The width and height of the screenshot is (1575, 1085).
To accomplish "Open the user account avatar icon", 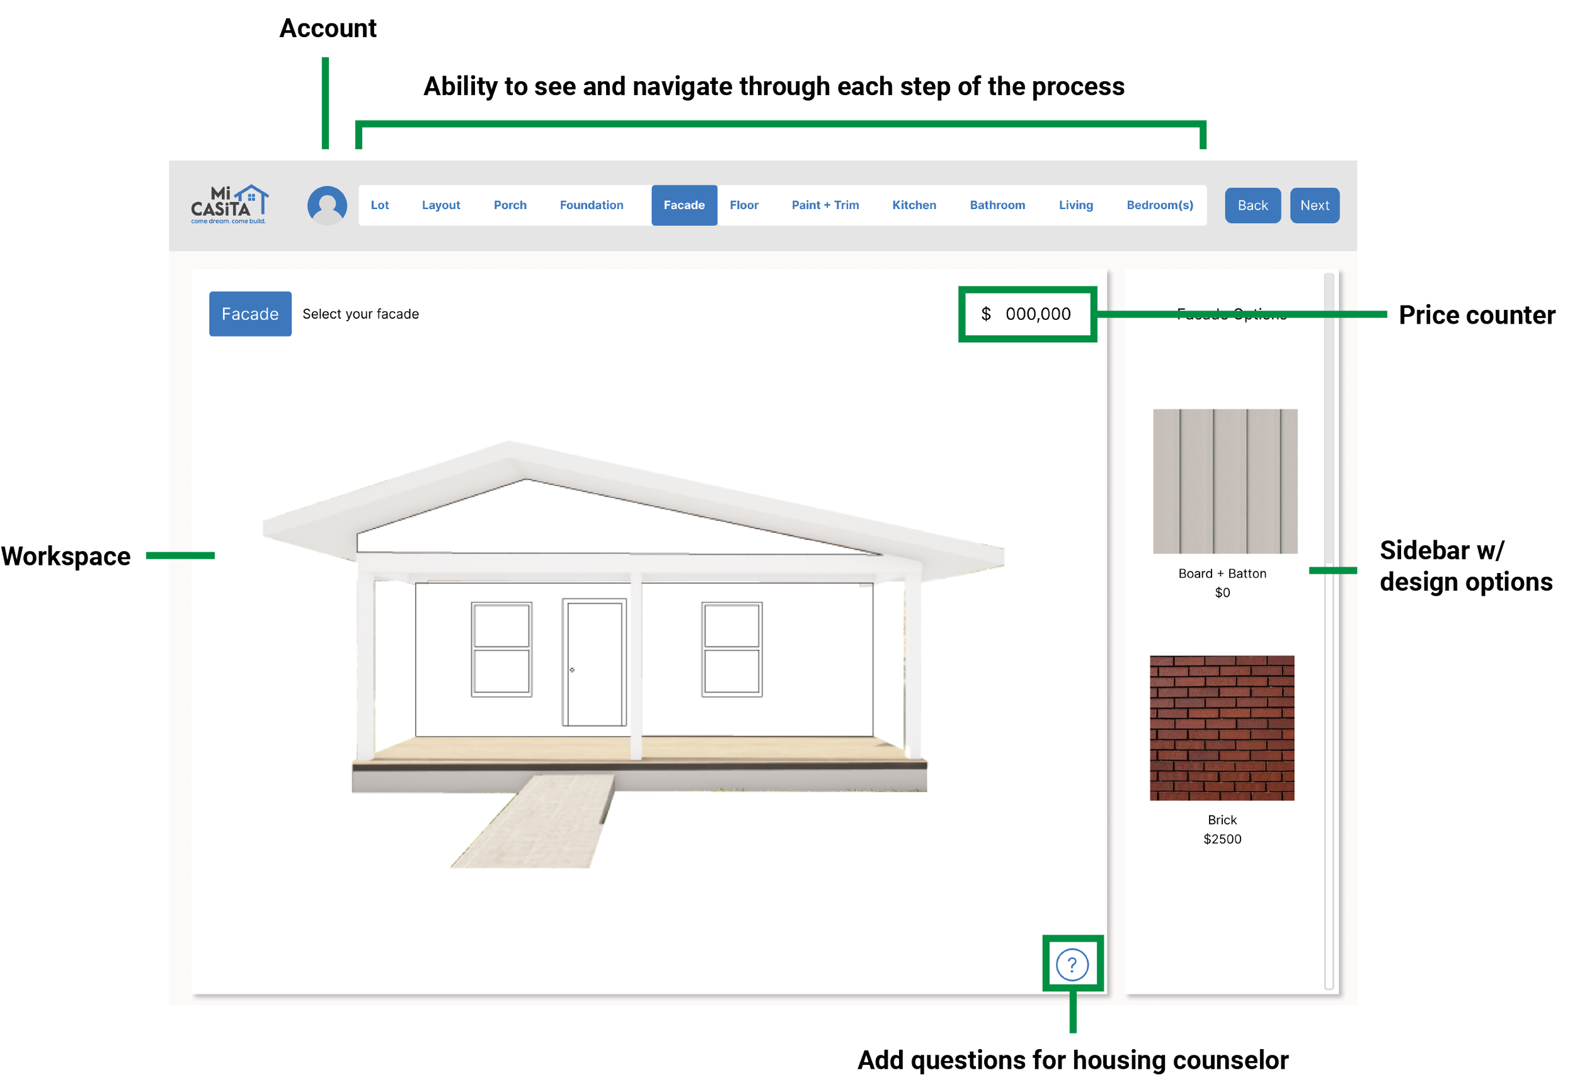I will pos(327,205).
